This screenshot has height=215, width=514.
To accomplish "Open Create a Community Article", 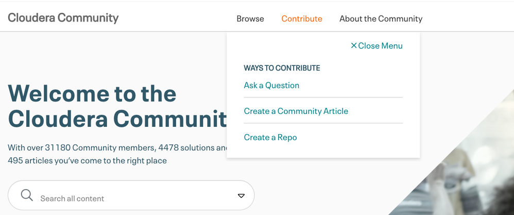I will pos(296,111).
